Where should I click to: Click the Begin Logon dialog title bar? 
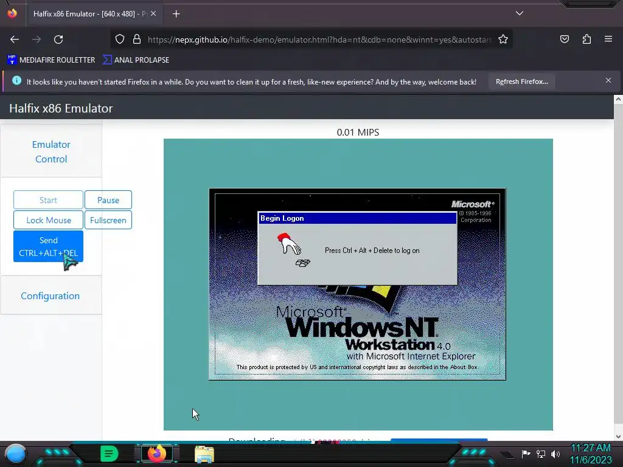(x=358, y=218)
